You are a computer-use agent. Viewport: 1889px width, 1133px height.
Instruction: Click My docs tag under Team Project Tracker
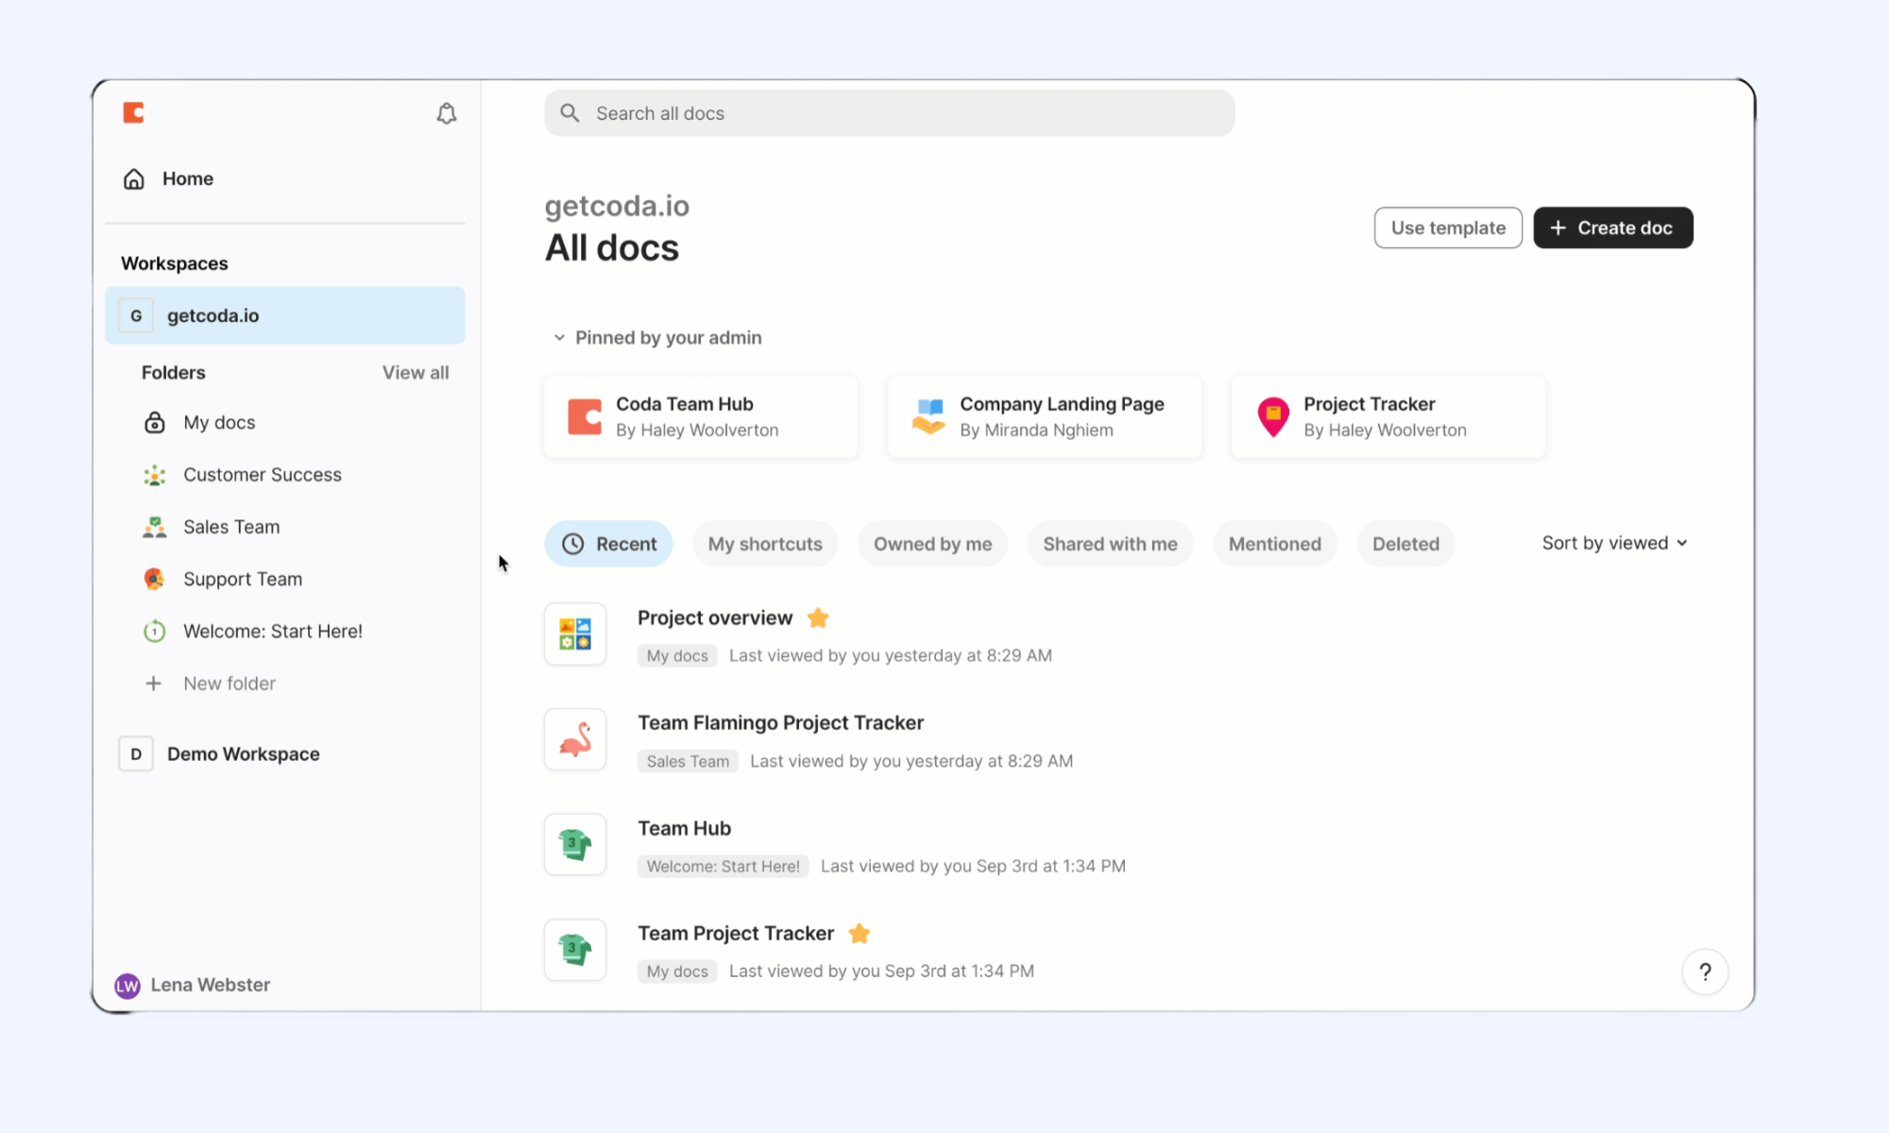(x=677, y=972)
